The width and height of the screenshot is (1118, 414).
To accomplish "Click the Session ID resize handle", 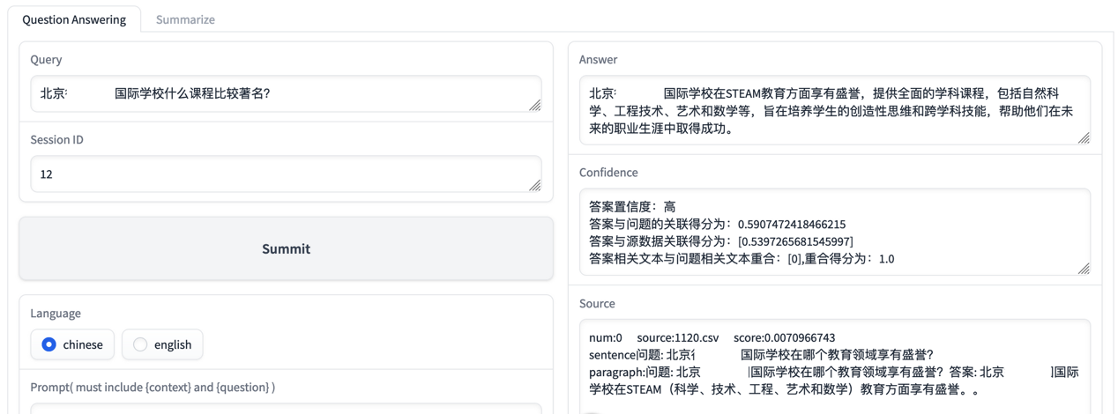I will coord(535,185).
